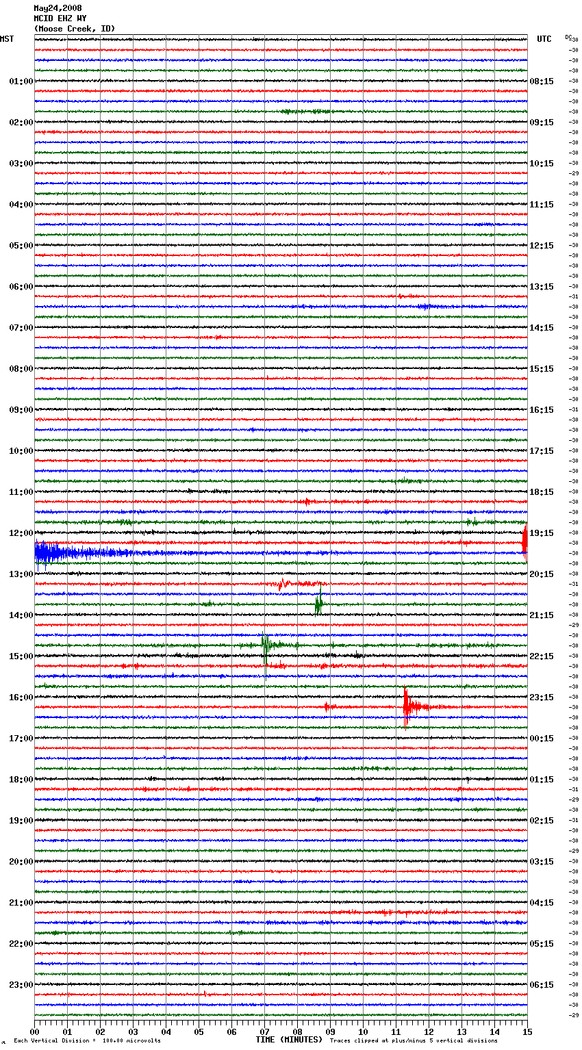Click the date header May24,2008
The image size is (582, 1050).
pos(58,8)
